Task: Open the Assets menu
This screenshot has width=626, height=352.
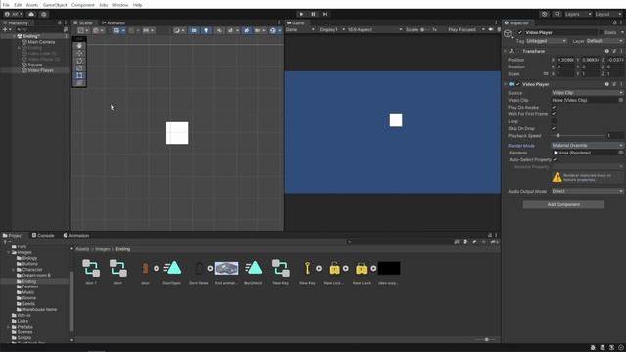Action: click(32, 5)
